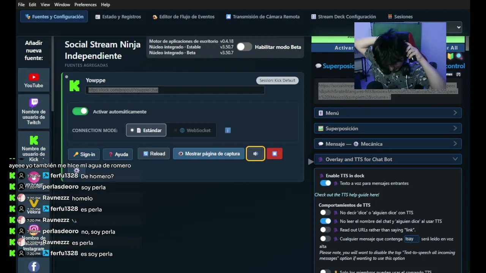
Task: Click the Sign-in button
Action: tap(84, 154)
